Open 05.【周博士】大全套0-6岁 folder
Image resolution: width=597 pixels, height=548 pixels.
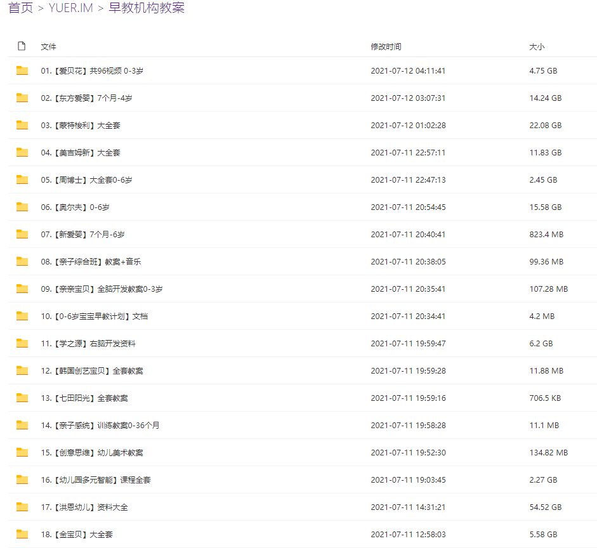pyautogui.click(x=86, y=179)
